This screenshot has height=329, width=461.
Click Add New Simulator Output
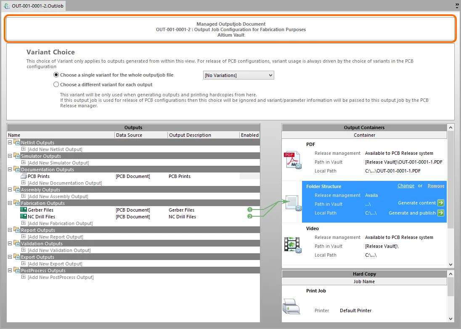point(58,162)
